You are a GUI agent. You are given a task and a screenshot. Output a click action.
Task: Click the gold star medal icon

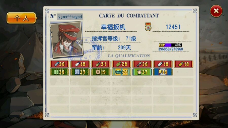(148, 27)
